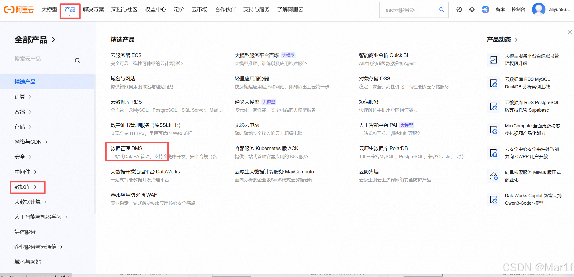Expand the 企业服务与云通信 category

pyautogui.click(x=39, y=247)
